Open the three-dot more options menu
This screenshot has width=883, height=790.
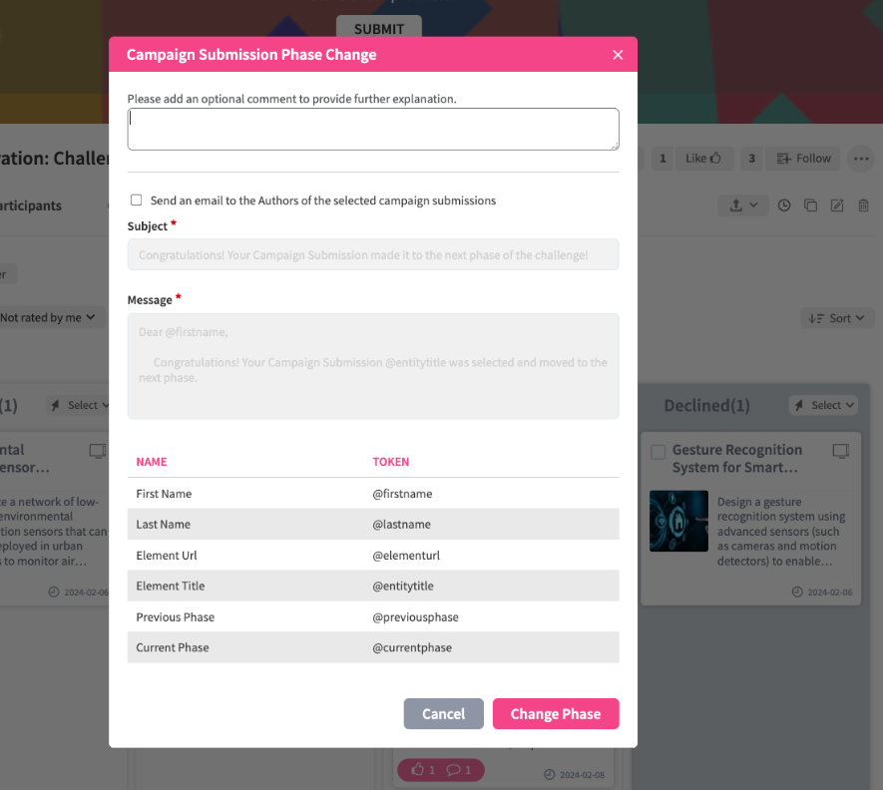pos(860,158)
